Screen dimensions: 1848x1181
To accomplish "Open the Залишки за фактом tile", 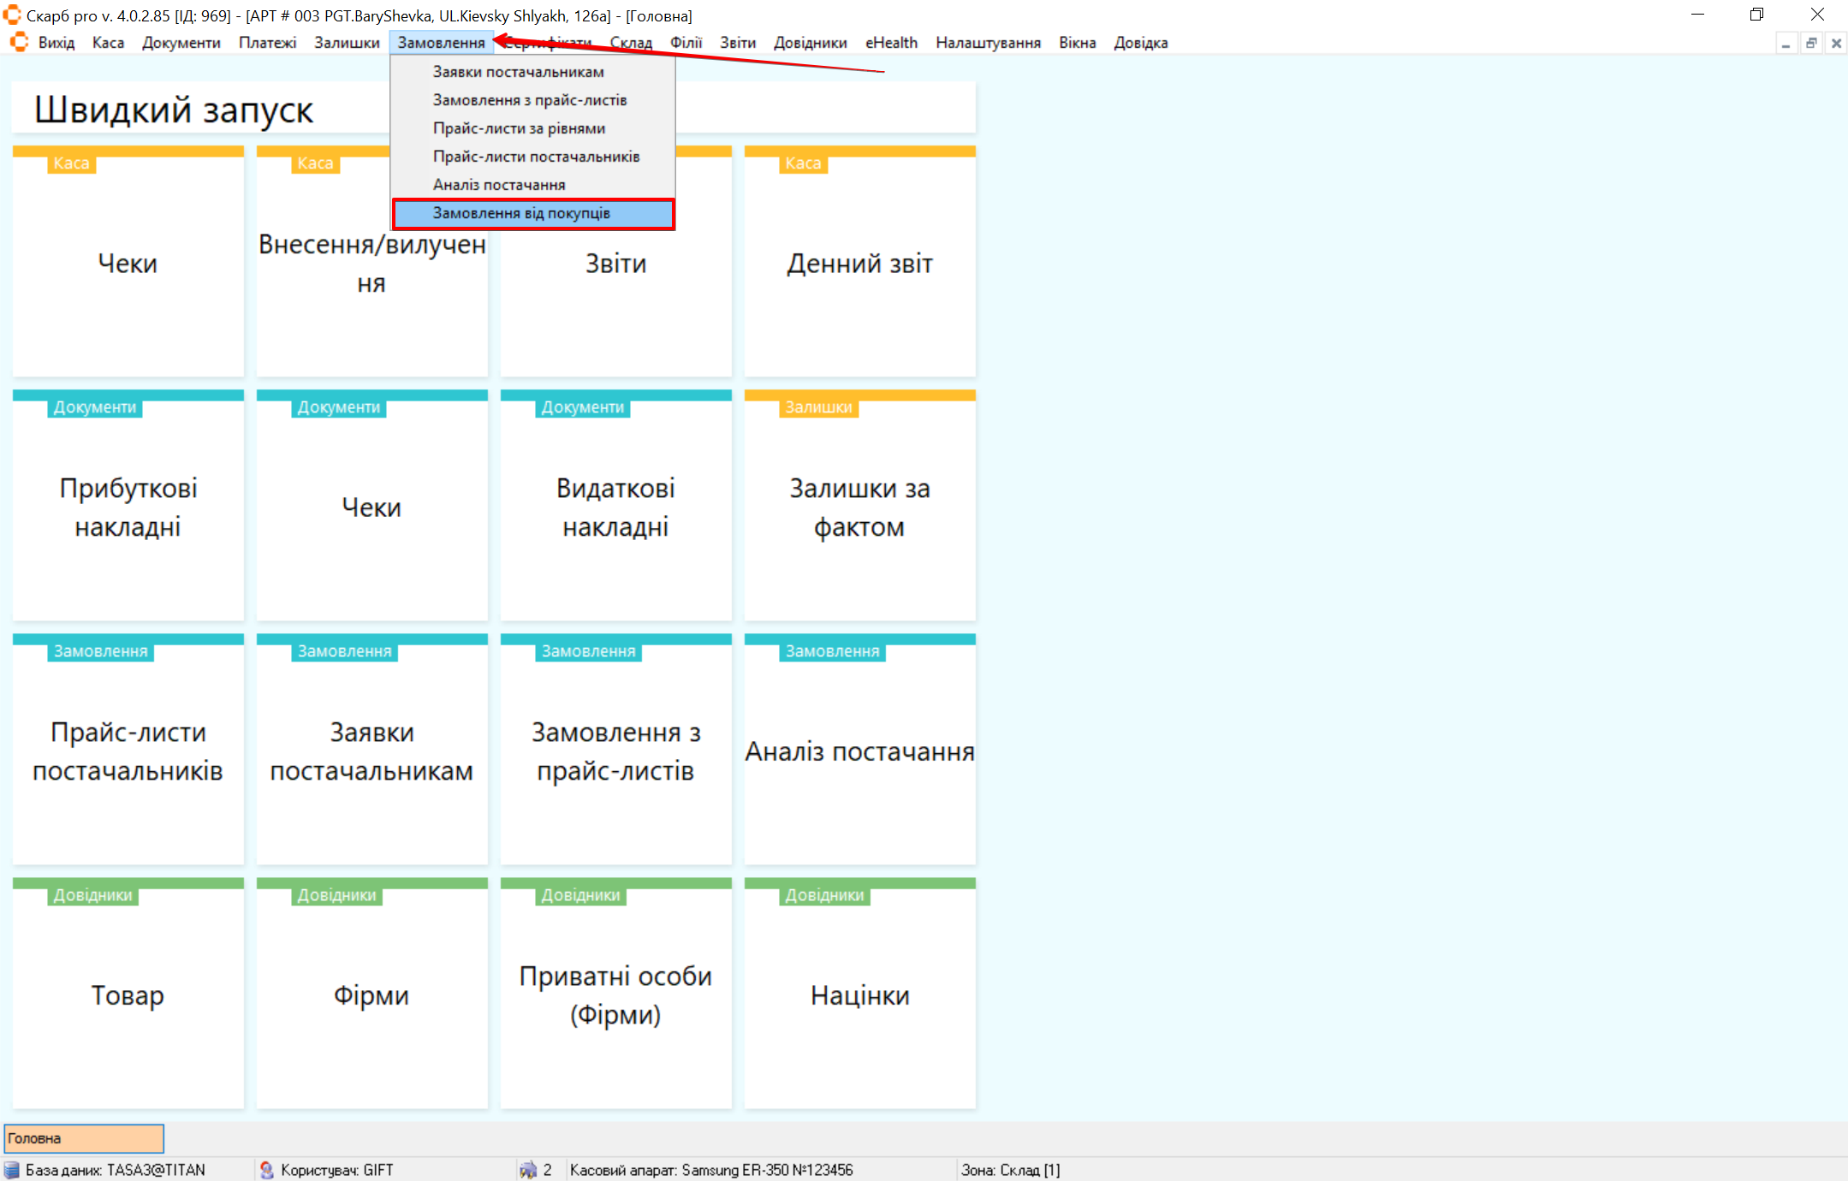I will point(859,507).
